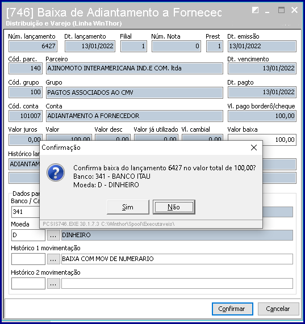Click the Histórico 1 movimentação code field
Image resolution: width=305 pixels, height=324 pixels.
tap(28, 259)
